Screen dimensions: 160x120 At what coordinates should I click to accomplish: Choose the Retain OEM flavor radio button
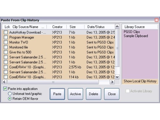click(10, 99)
